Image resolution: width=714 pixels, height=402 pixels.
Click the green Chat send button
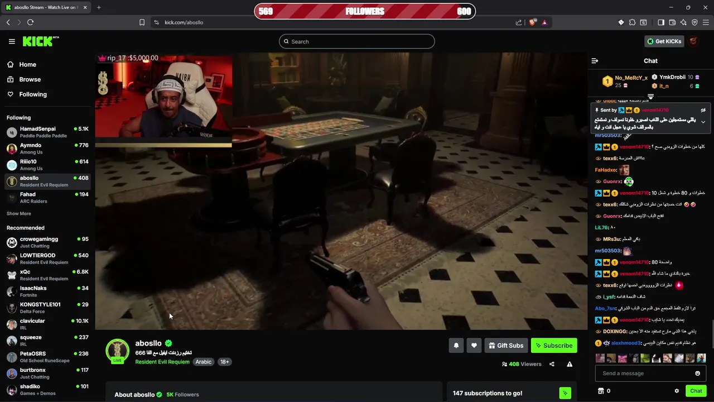pyautogui.click(x=696, y=391)
